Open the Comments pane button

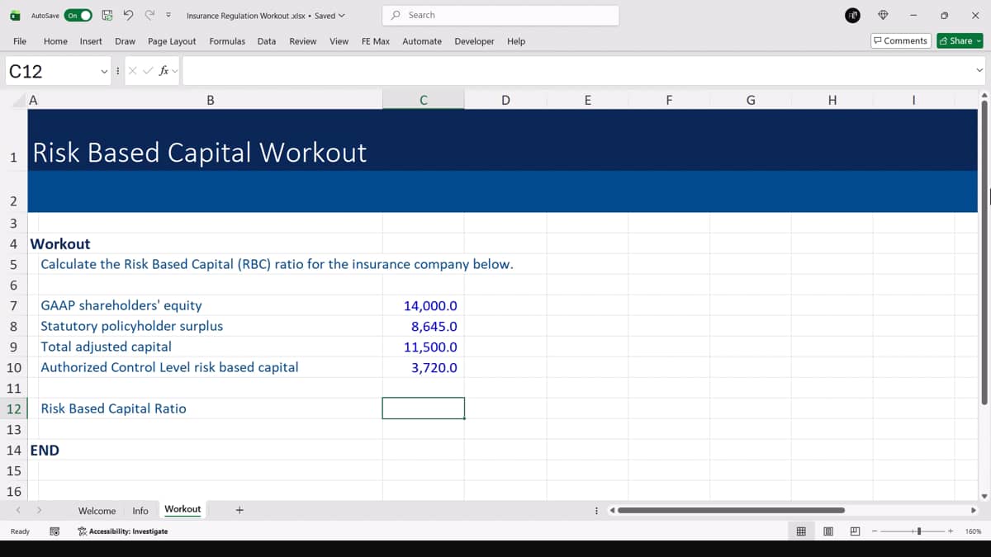[901, 40]
